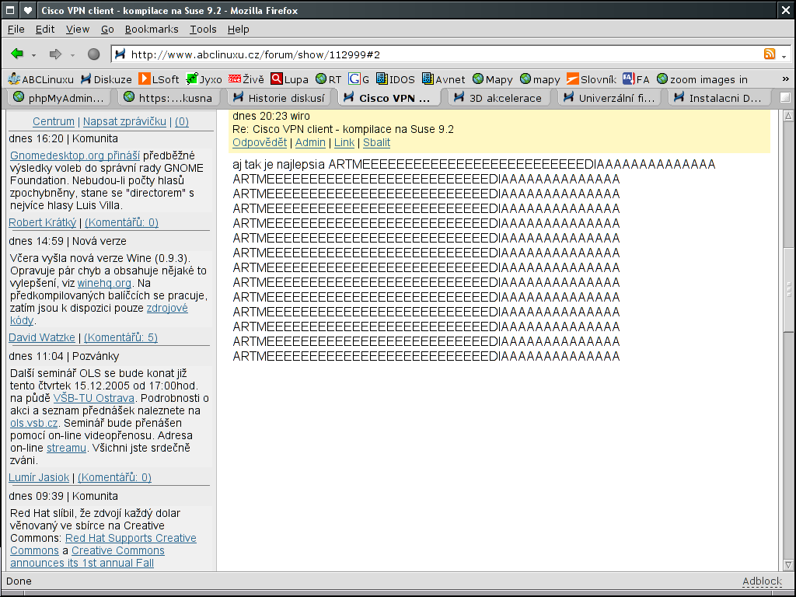
Task: Open the address bar URL history dropdown
Action: tap(784, 55)
